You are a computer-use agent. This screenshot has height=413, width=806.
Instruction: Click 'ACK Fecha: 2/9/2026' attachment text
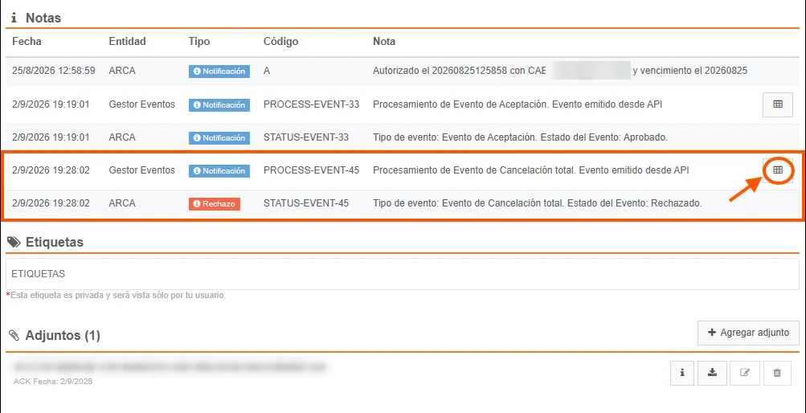[53, 382]
